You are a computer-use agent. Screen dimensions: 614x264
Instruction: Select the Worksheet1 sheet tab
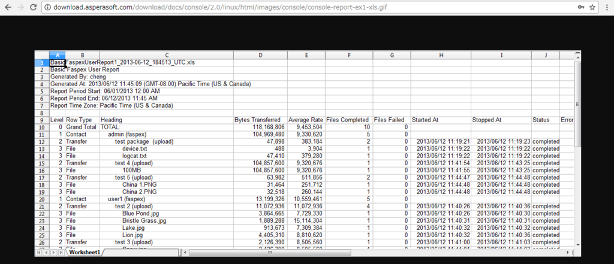(x=85, y=253)
